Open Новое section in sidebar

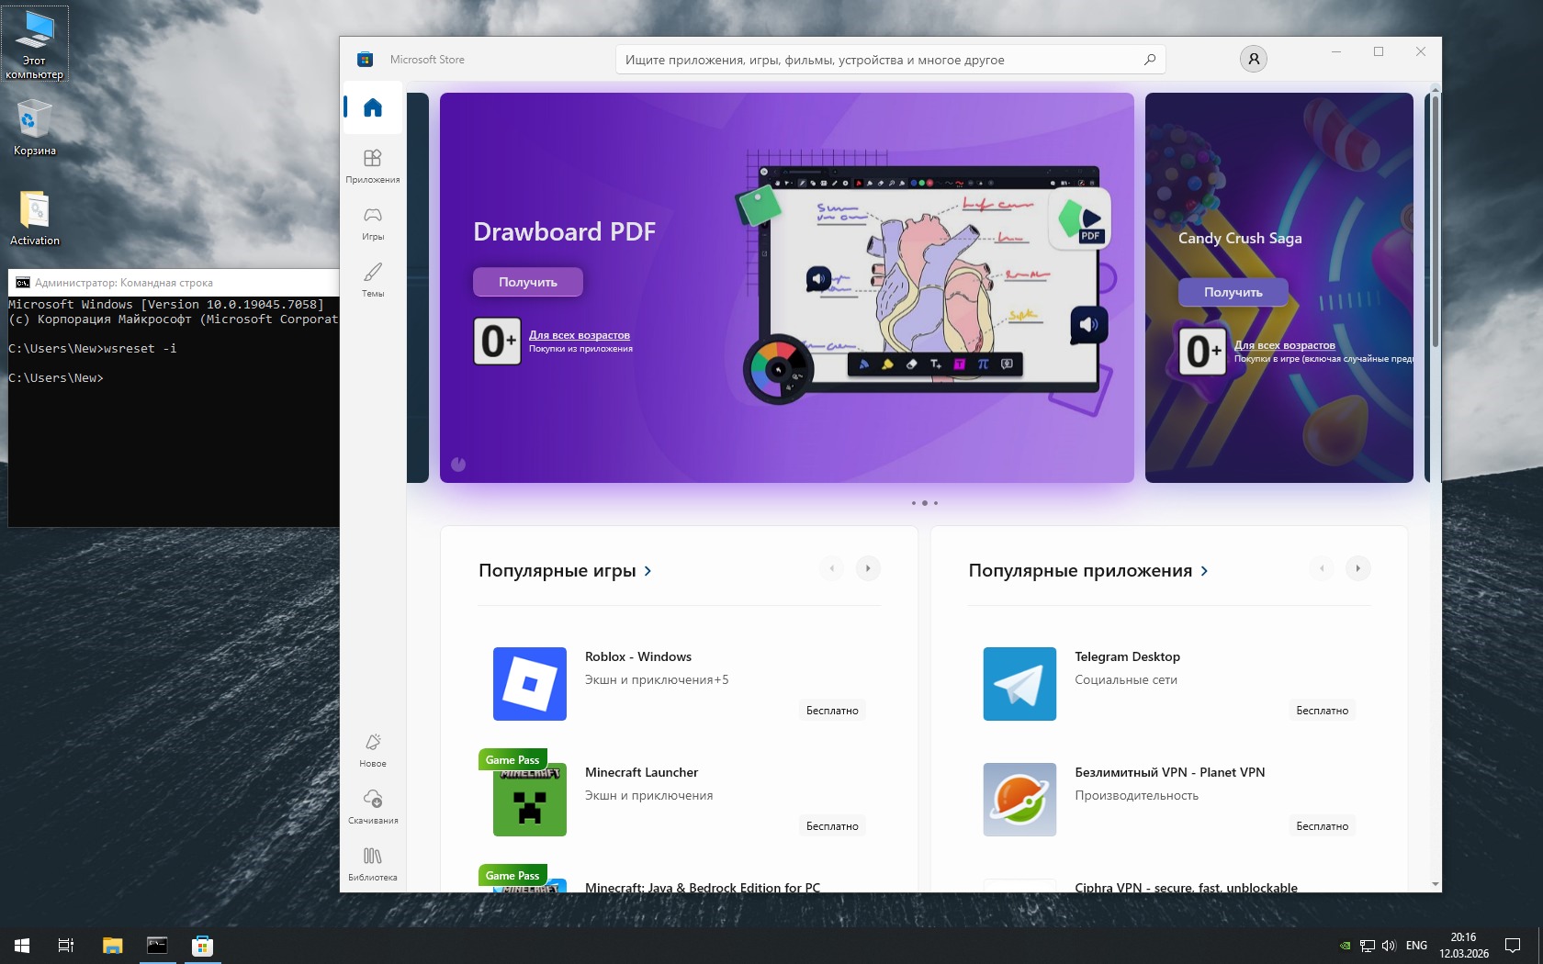coord(372,749)
